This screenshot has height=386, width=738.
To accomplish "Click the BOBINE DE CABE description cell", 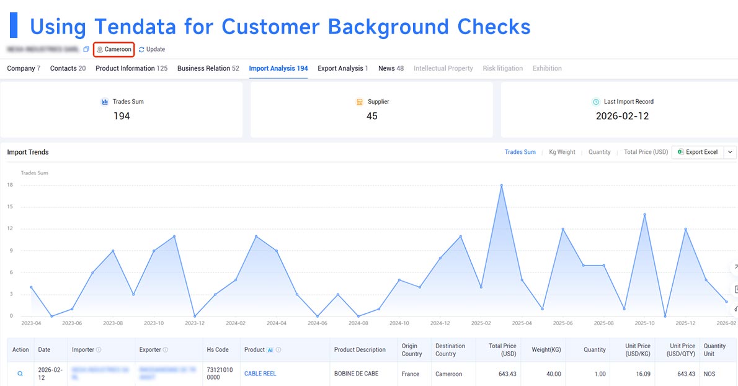I will point(356,374).
